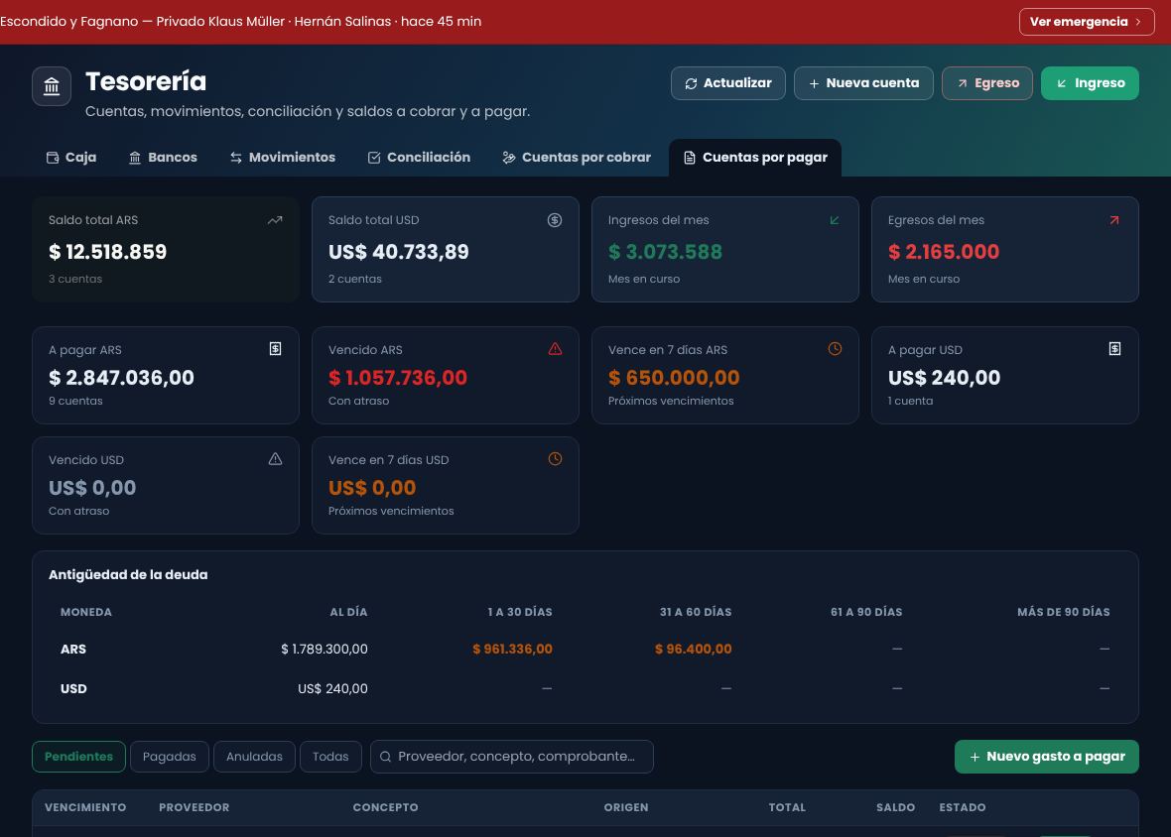The height and width of the screenshot is (837, 1171).
Task: Select the Pagadas filter
Action: tap(170, 757)
